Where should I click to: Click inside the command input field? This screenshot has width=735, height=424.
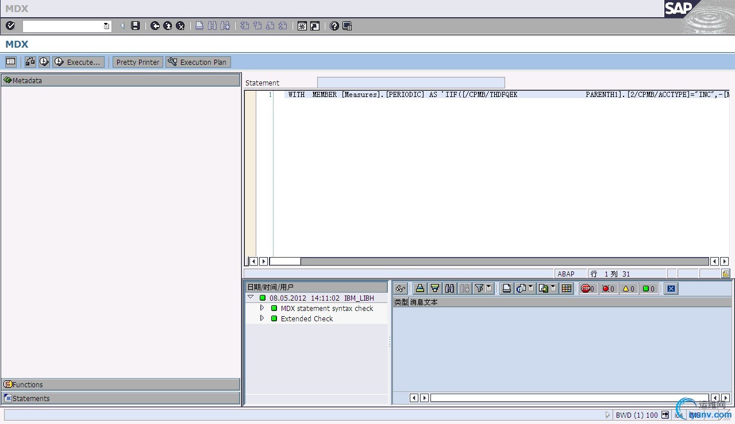coord(63,26)
